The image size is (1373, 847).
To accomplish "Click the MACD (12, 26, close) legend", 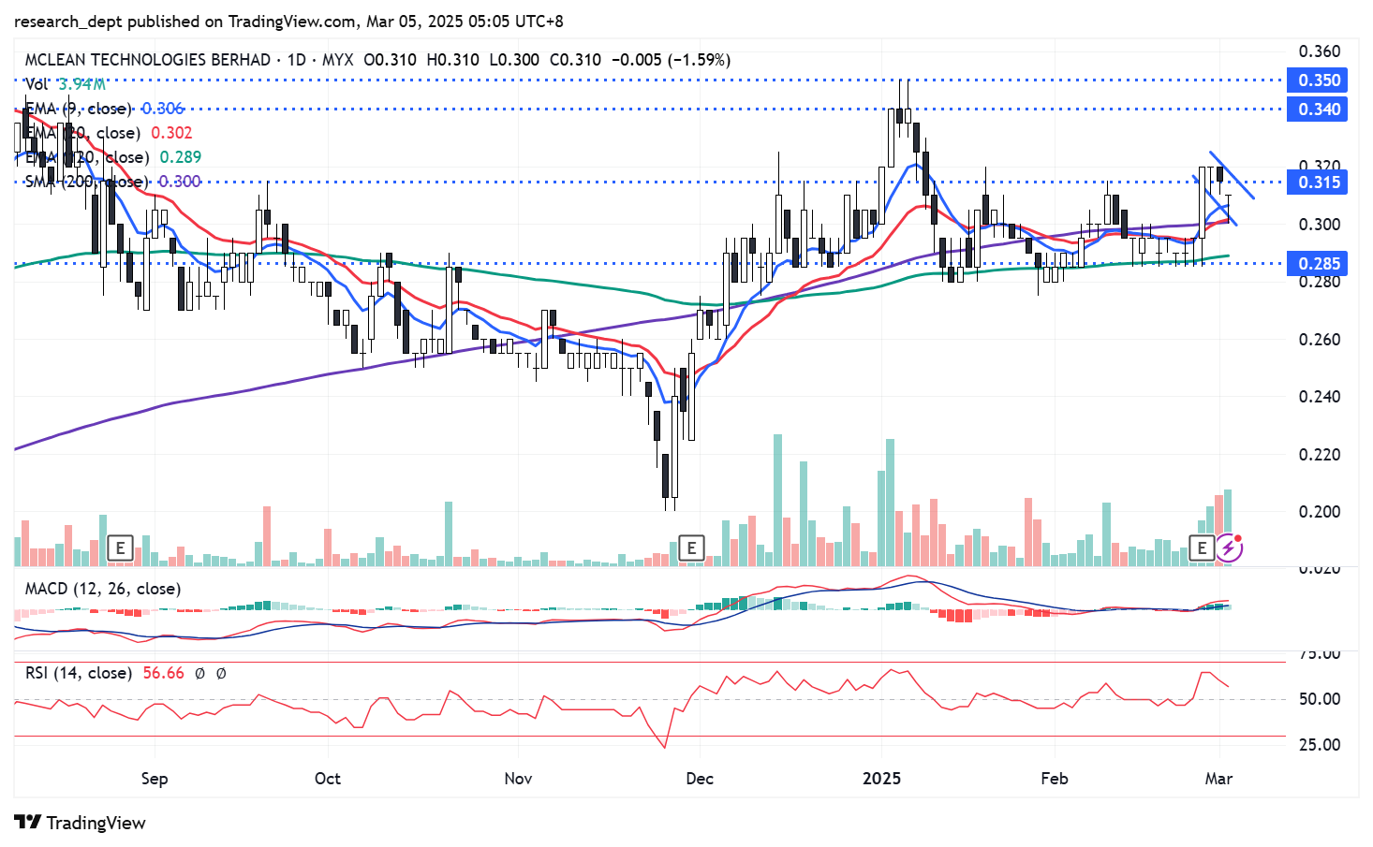I will pos(103,589).
